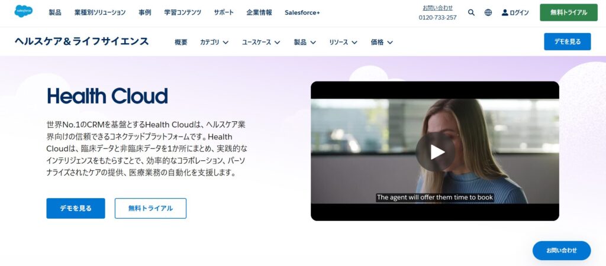Open the 事例 menu
Image resolution: width=606 pixels, height=266 pixels.
pos(145,12)
